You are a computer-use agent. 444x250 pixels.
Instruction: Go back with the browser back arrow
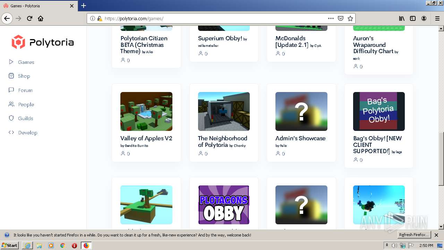[7, 18]
